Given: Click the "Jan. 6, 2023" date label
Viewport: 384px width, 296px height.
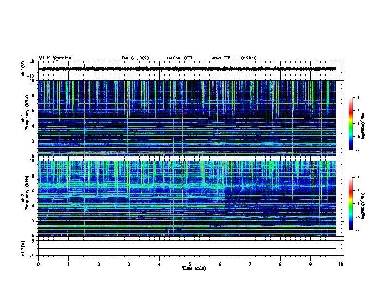Looking at the screenshot, I should pos(135,58).
